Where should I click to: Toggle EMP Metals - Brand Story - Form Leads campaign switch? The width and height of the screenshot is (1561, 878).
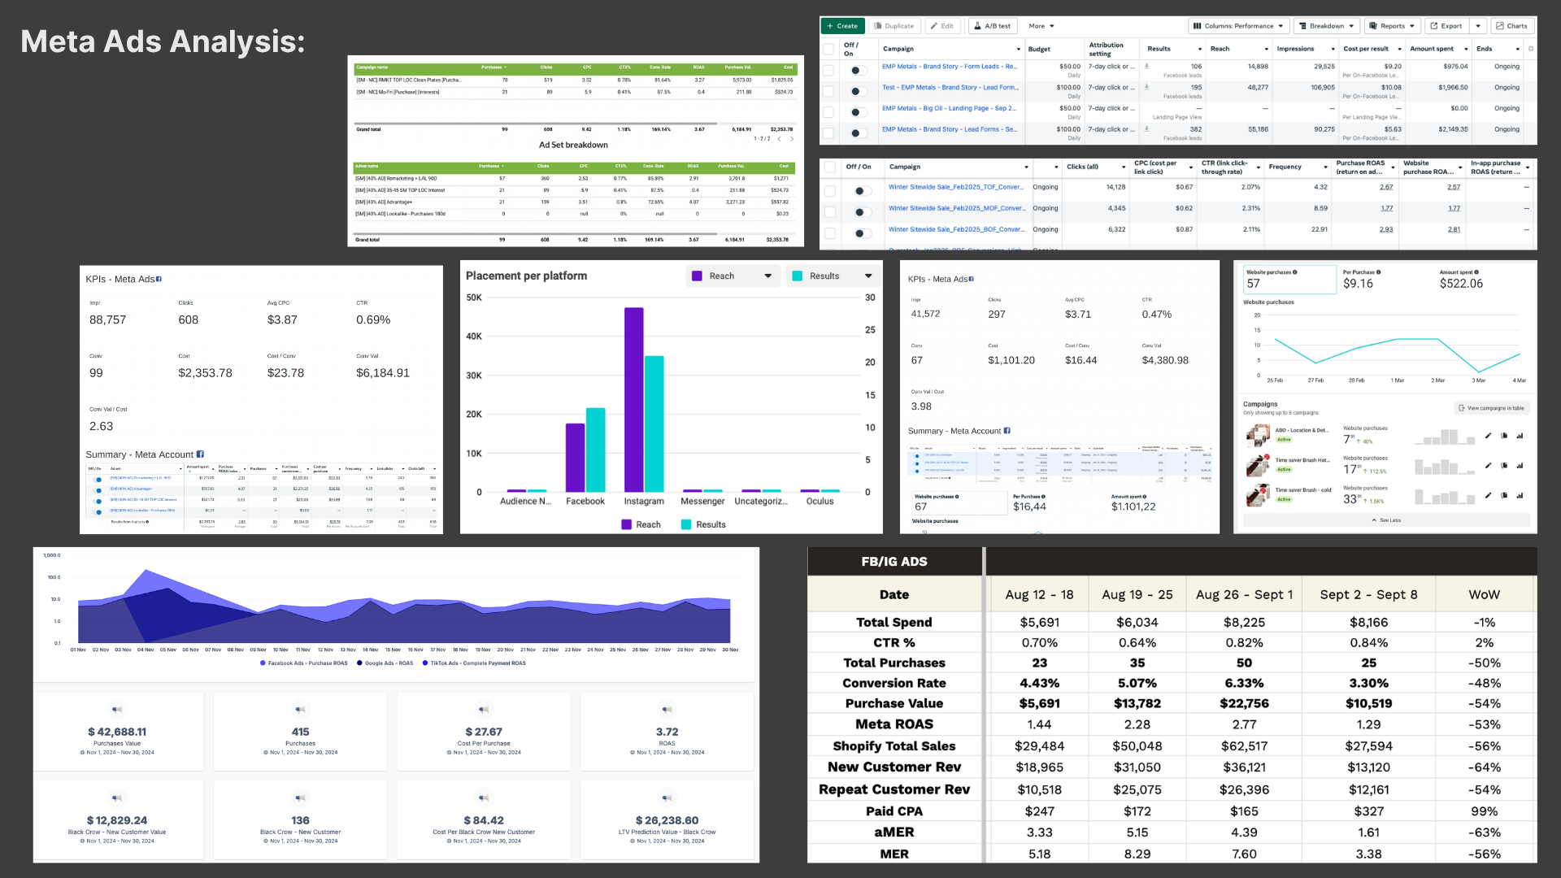click(x=855, y=71)
